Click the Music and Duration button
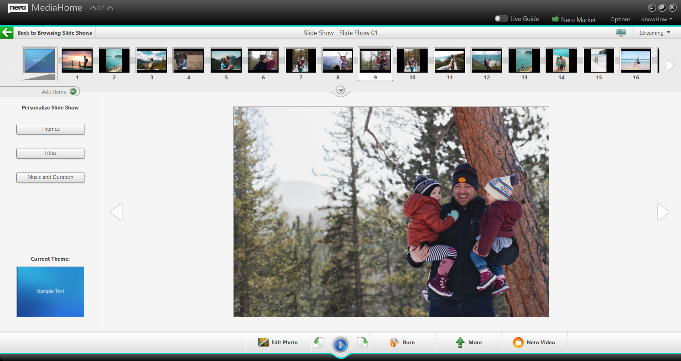Viewport: 681px width, 361px height. coord(50,177)
